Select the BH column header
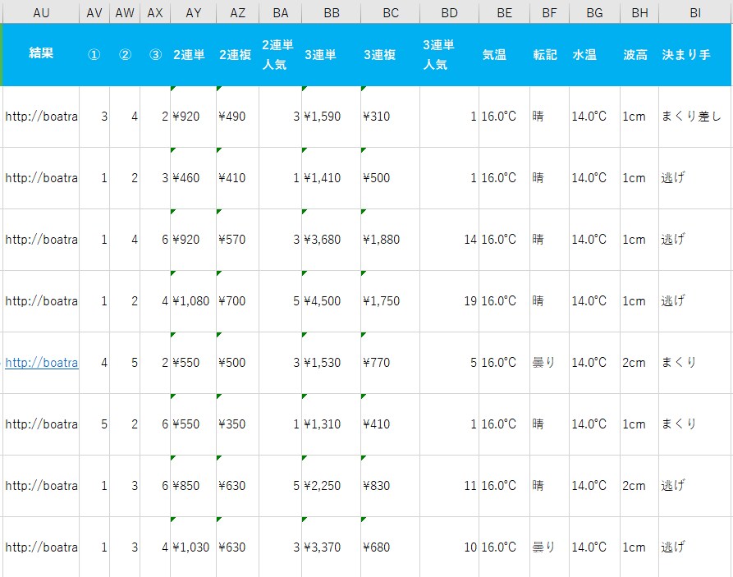The width and height of the screenshot is (733, 577). pos(639,12)
